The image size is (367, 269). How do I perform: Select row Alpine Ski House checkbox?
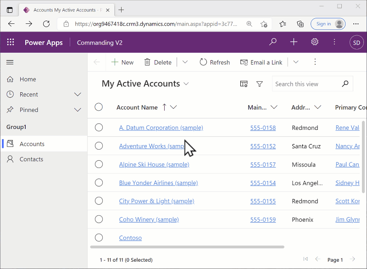tap(99, 164)
